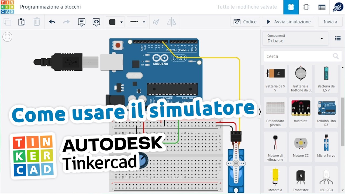The height and width of the screenshot is (194, 345).
Task: Expand the Componenti Di base dropdown
Action: (295, 39)
